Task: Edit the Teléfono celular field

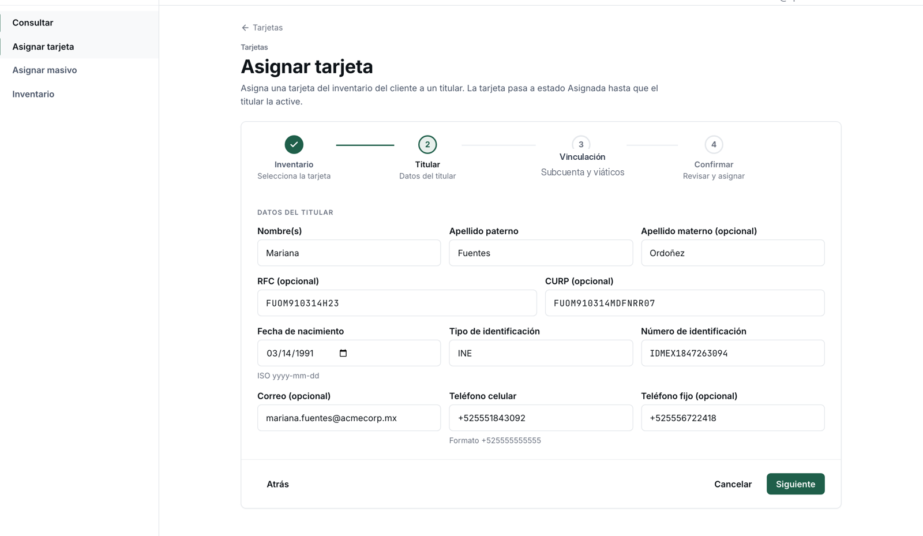Action: 541,418
